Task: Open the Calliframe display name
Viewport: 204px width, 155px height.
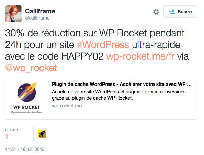Action: (x=40, y=11)
